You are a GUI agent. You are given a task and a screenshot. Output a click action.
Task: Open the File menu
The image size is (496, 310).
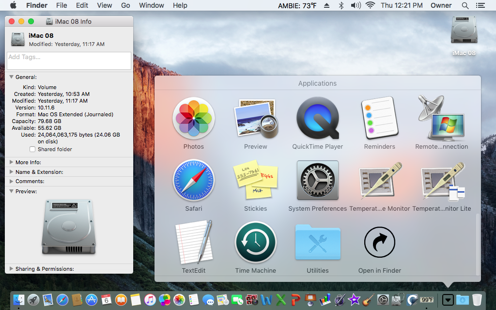[x=62, y=5]
